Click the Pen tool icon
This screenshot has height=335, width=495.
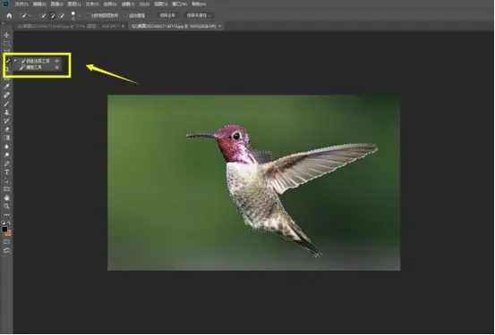6,163
